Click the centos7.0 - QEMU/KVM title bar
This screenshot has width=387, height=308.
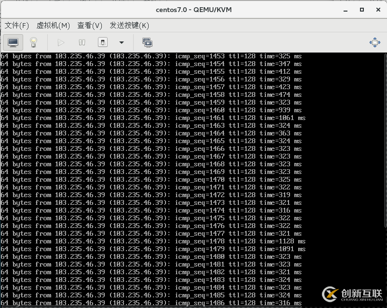click(193, 10)
